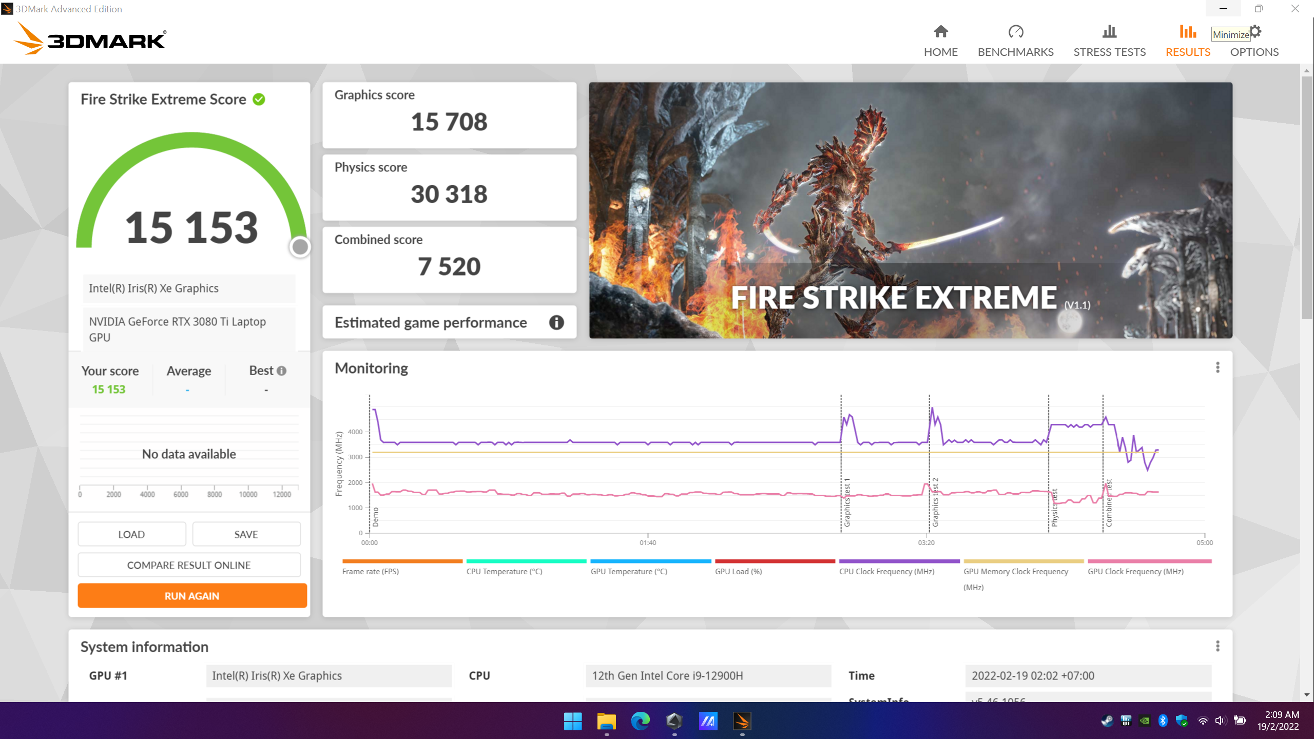Click the Graphics test 1 timeline marker

pos(847,502)
